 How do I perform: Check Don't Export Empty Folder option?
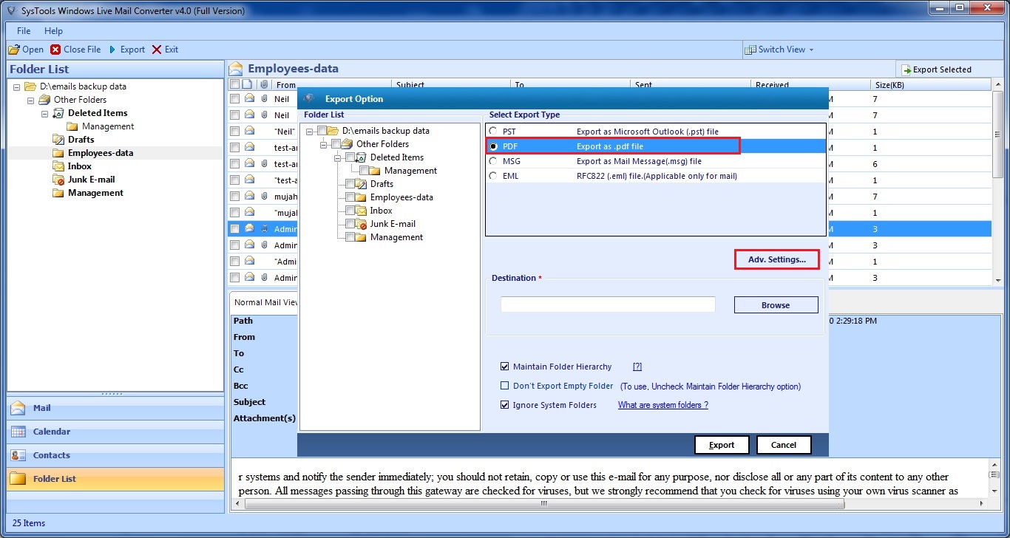coord(505,386)
